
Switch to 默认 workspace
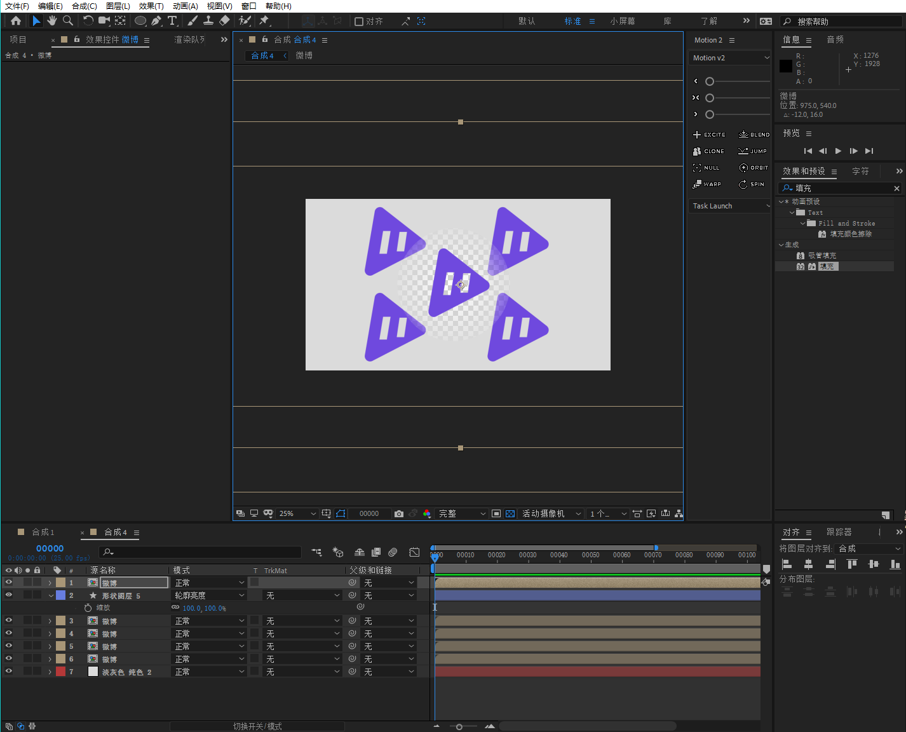pyautogui.click(x=527, y=21)
